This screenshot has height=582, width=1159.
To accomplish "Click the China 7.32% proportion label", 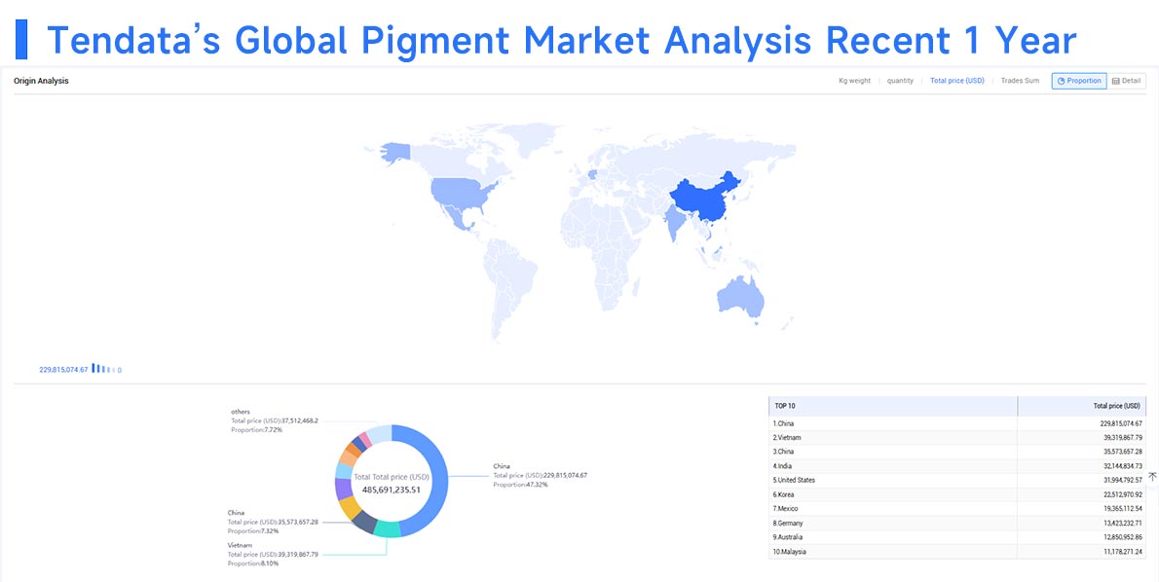I will click(x=253, y=531).
